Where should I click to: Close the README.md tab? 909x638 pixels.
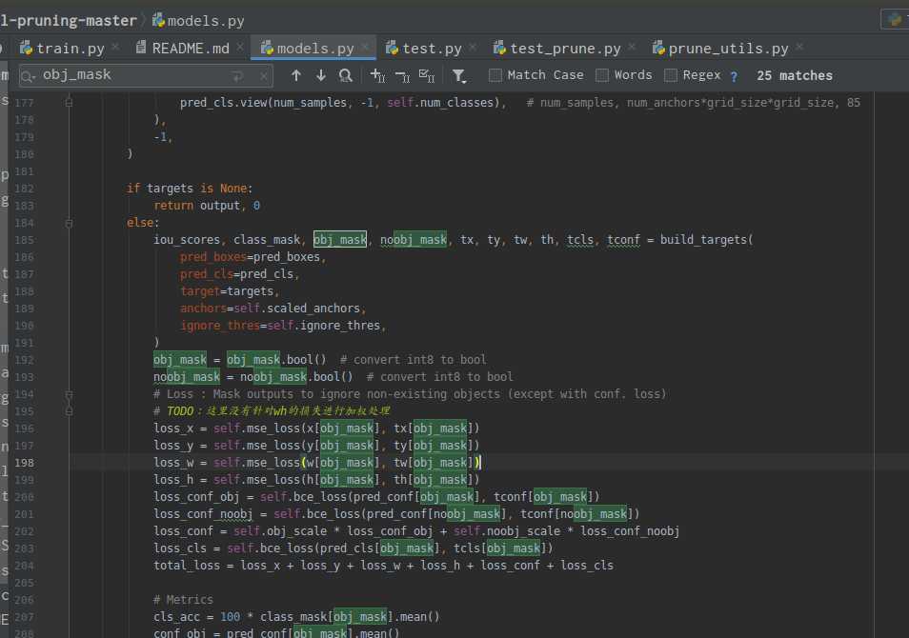click(240, 47)
